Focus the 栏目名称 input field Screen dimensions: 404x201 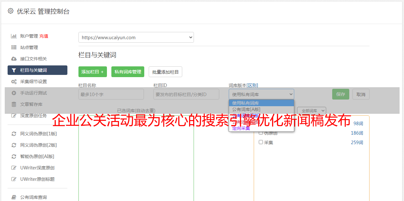pos(111,94)
